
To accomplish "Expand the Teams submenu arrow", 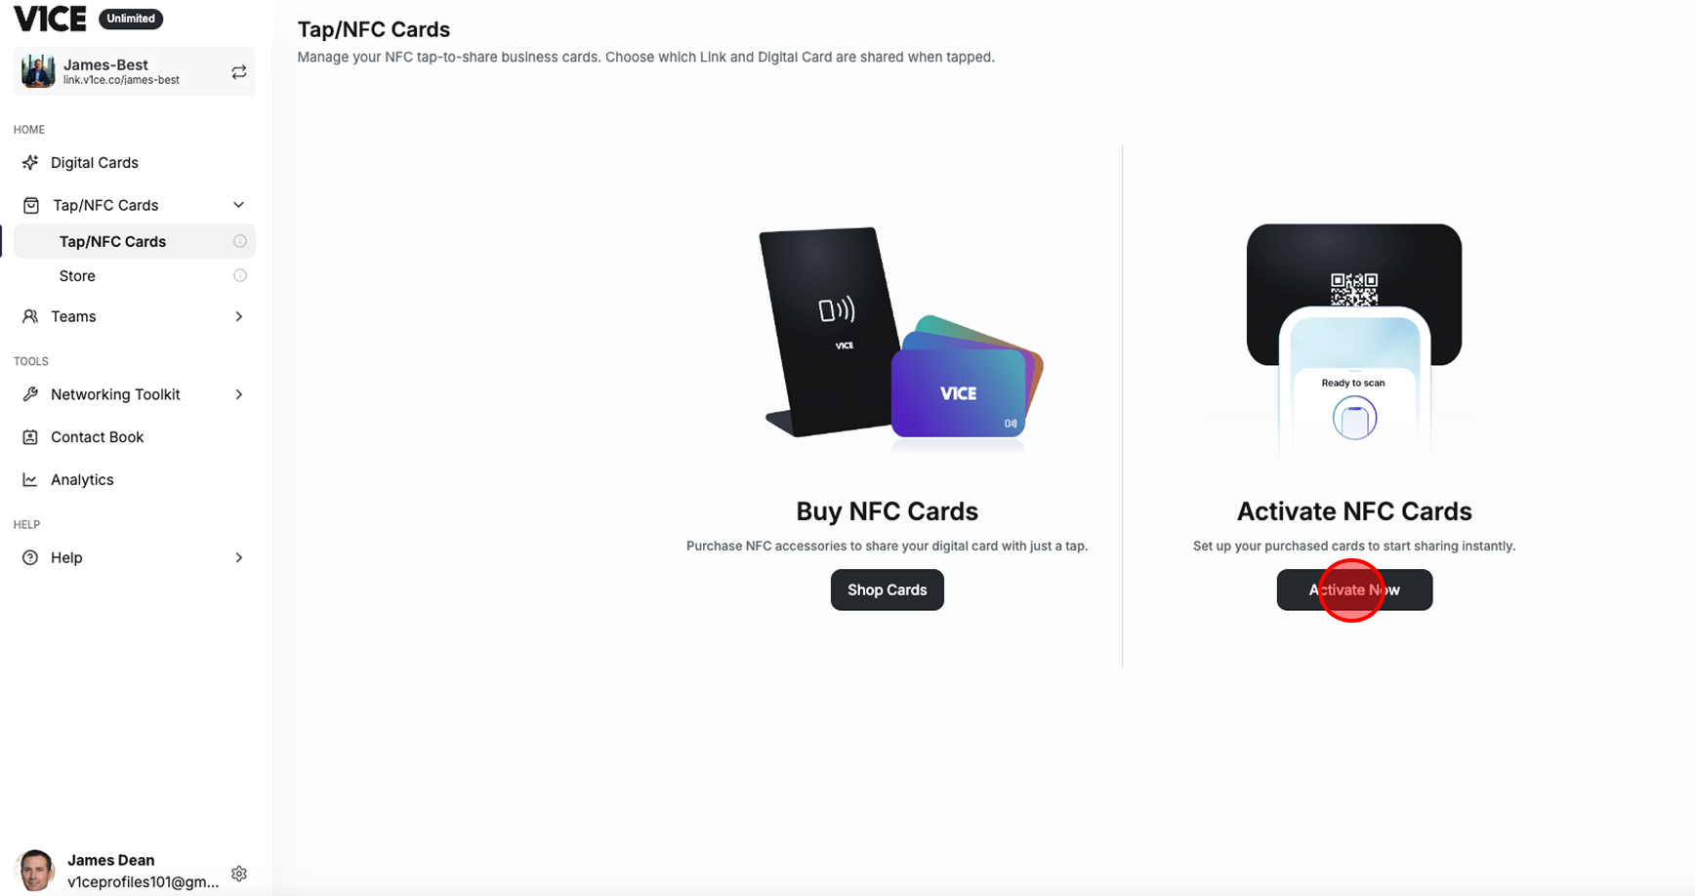I will [239, 316].
